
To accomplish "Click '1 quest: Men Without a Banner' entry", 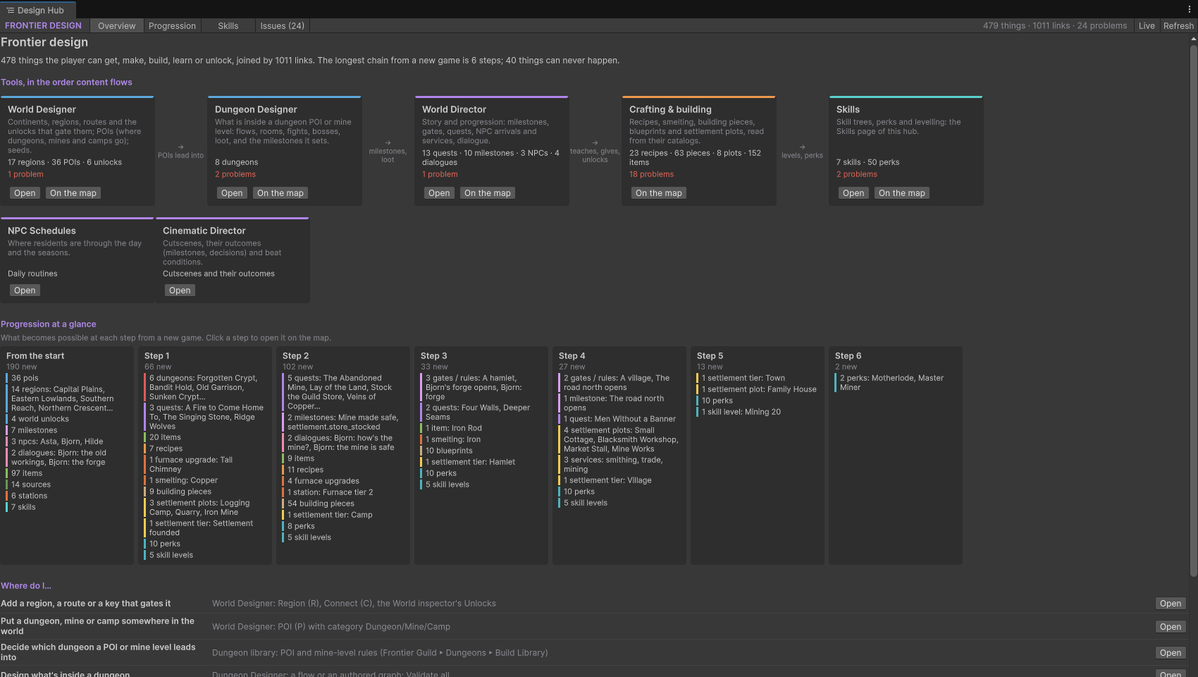I will tap(619, 419).
